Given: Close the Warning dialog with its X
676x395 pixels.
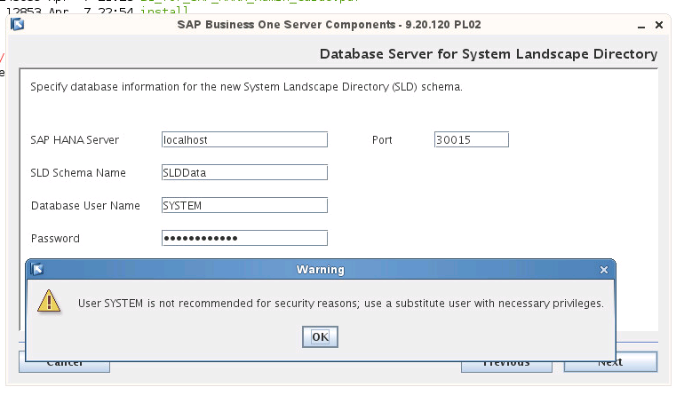Looking at the screenshot, I should tap(603, 270).
